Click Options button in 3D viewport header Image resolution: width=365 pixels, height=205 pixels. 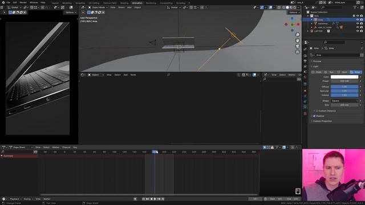(294, 13)
